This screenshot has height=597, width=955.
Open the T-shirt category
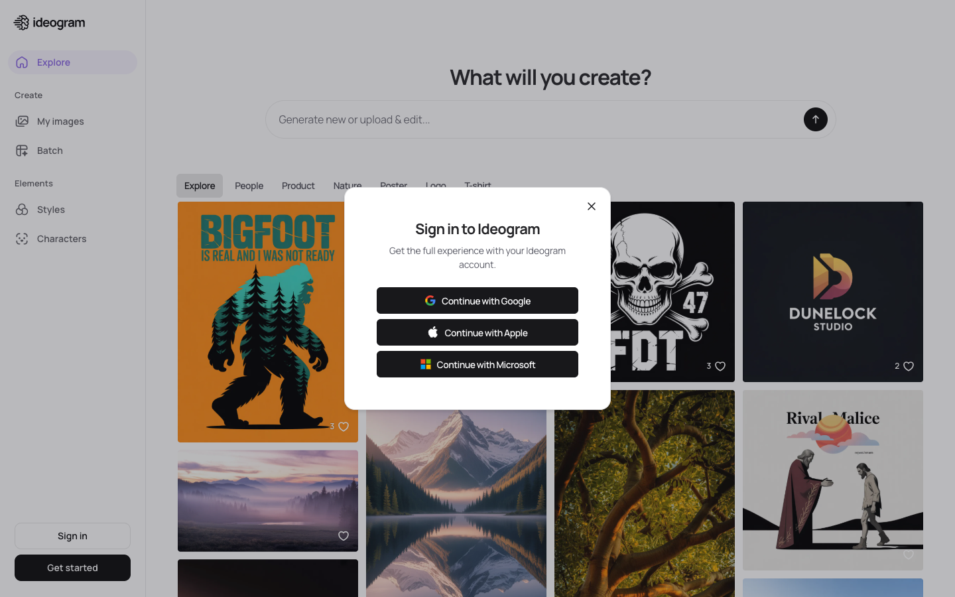pyautogui.click(x=477, y=186)
